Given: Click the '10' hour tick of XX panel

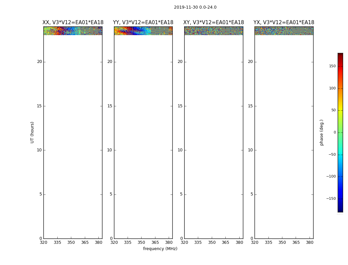Looking at the screenshot, I should [39, 150].
